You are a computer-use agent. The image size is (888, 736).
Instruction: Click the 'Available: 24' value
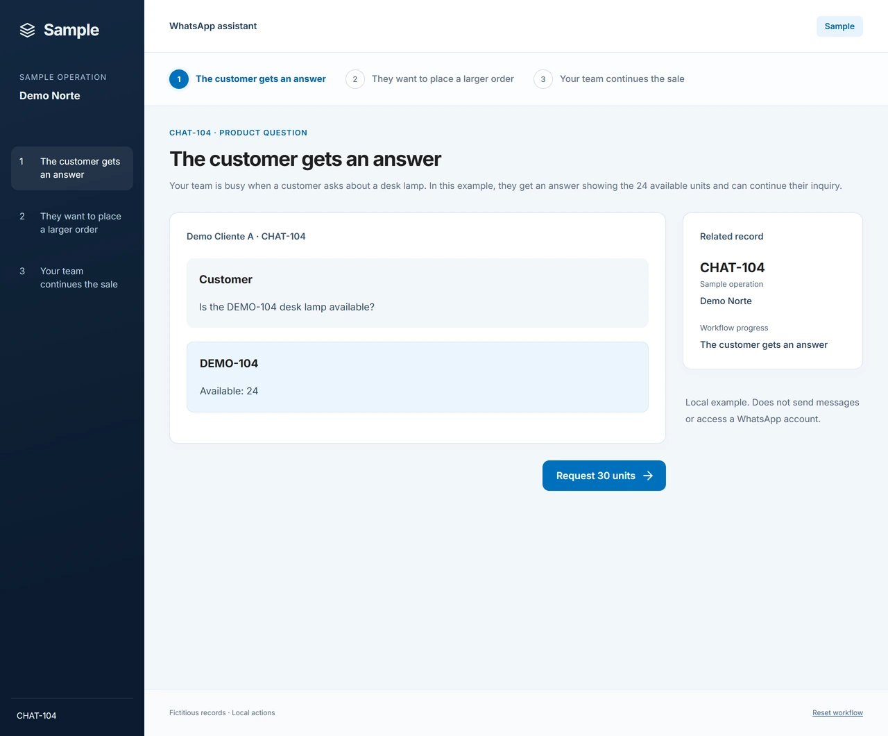click(x=229, y=392)
